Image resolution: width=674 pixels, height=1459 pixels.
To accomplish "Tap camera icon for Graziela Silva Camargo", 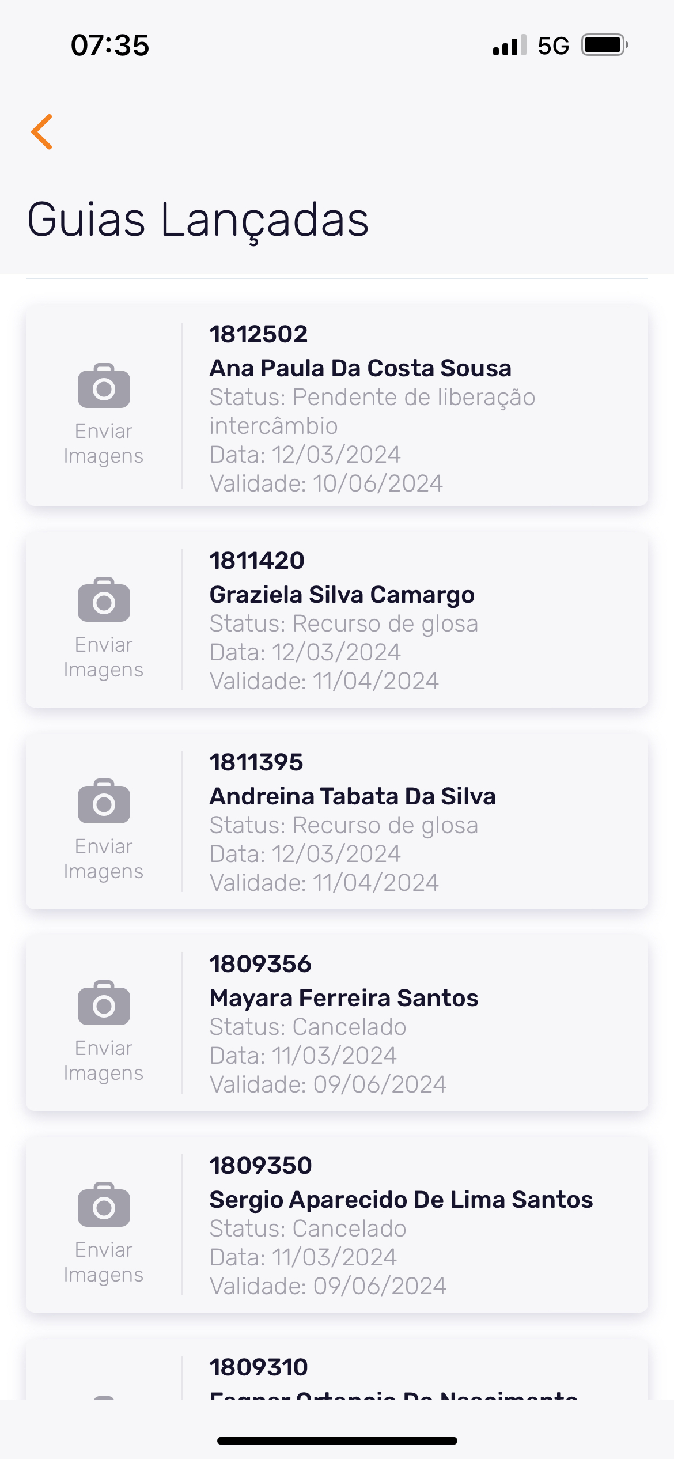I will [x=104, y=600].
